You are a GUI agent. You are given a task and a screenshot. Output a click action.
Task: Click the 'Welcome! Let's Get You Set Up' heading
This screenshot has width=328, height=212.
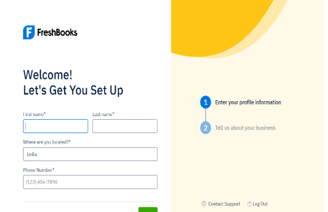(x=73, y=83)
